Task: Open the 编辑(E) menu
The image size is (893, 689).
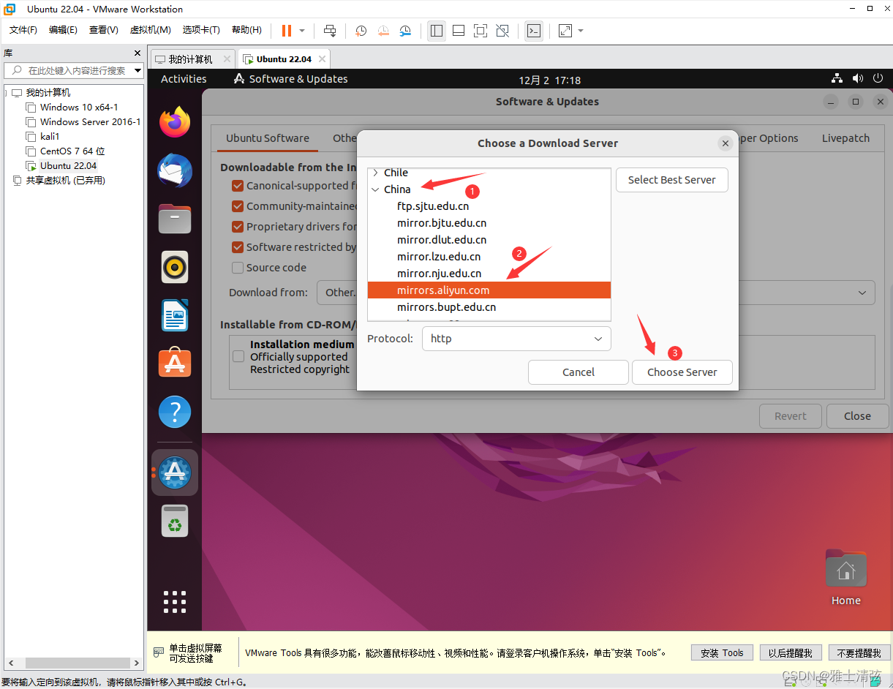Action: pos(63,30)
